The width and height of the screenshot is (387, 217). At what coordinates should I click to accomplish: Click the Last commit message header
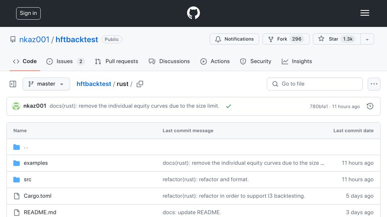pyautogui.click(x=188, y=131)
